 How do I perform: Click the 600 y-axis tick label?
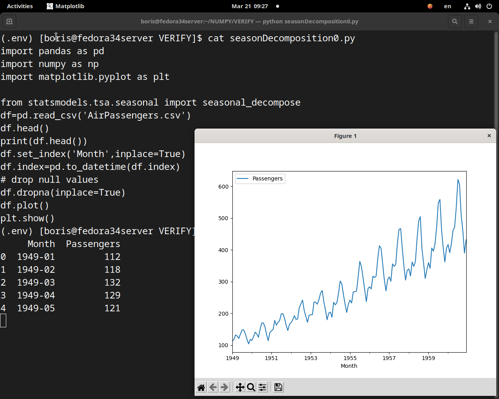pos(223,187)
